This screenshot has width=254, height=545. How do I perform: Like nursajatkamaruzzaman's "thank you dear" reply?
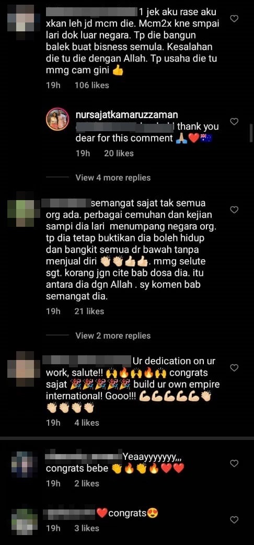pos(234,122)
